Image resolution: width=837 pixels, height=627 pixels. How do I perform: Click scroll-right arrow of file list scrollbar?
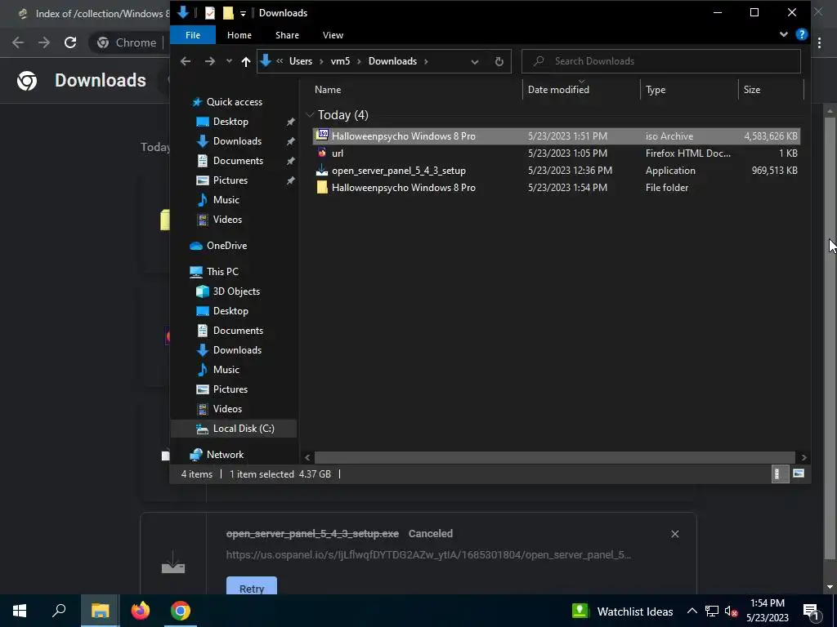(x=804, y=457)
